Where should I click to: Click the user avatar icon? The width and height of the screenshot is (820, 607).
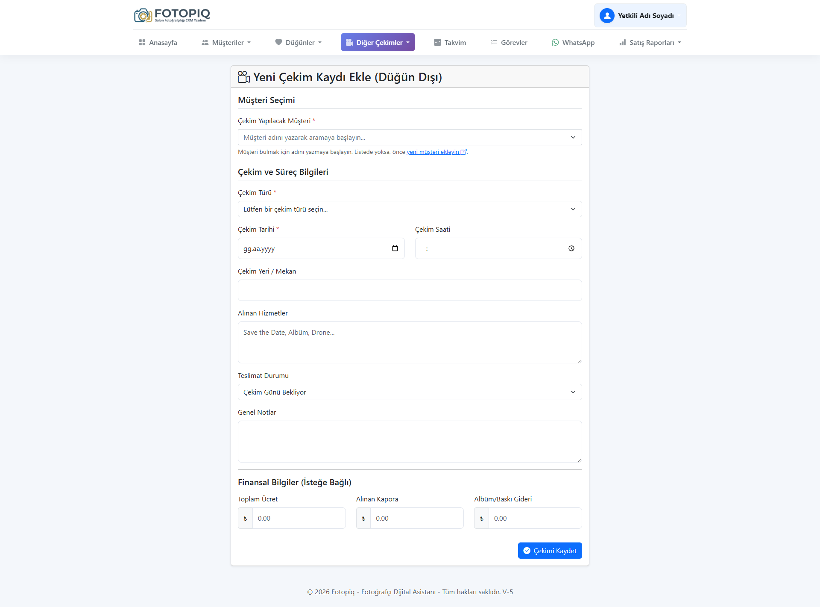click(x=607, y=15)
